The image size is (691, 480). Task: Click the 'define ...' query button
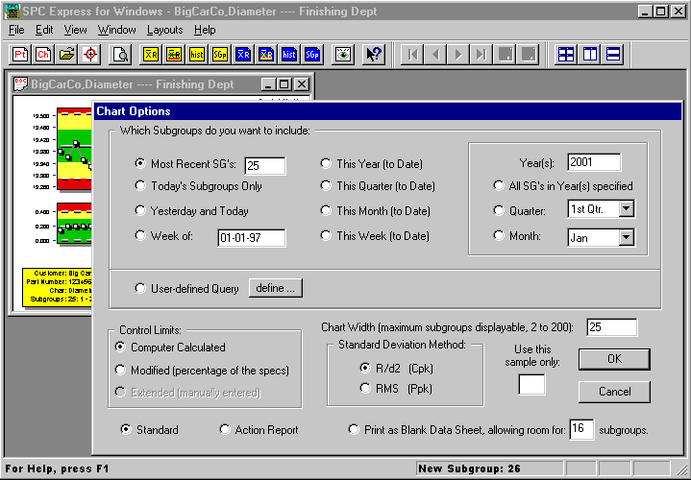(x=276, y=288)
